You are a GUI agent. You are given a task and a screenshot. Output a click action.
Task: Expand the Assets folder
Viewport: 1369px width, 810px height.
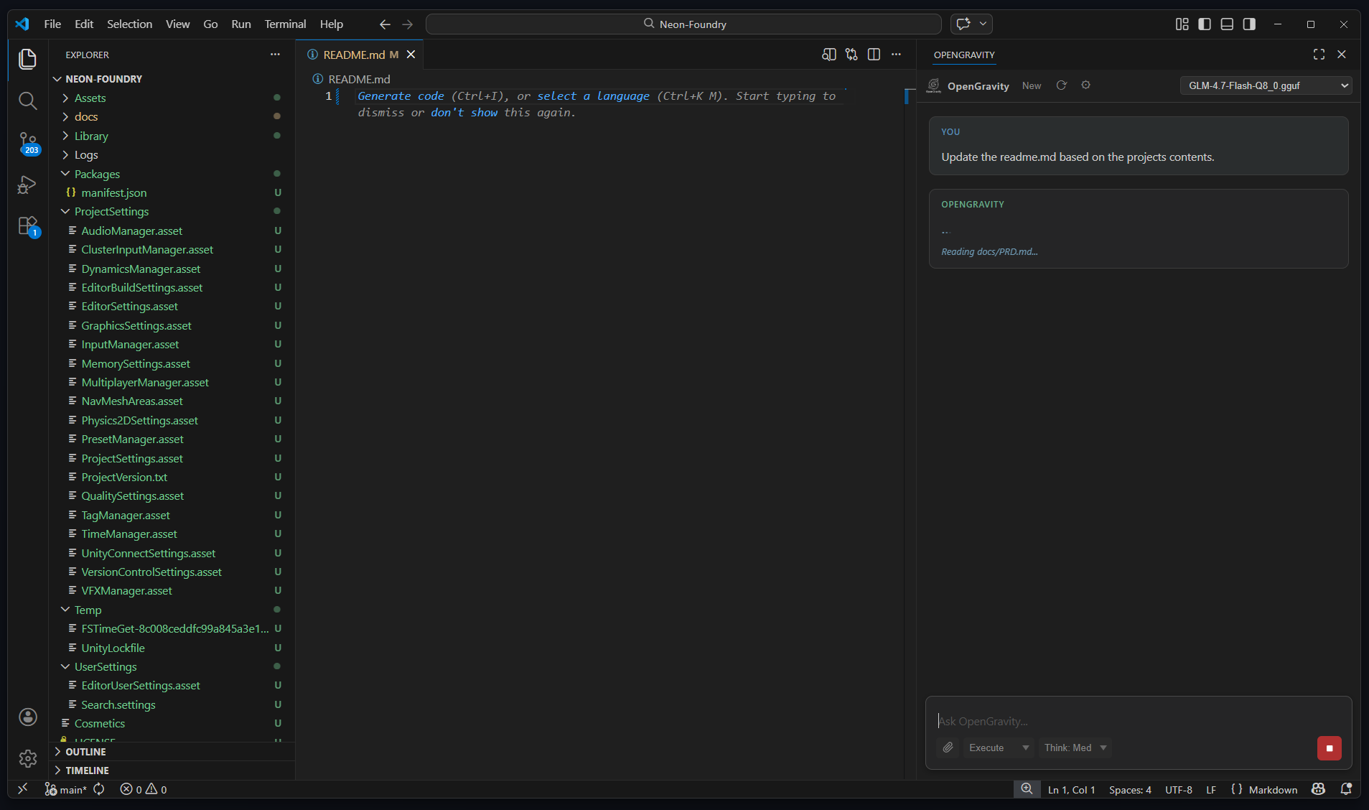[x=90, y=98]
